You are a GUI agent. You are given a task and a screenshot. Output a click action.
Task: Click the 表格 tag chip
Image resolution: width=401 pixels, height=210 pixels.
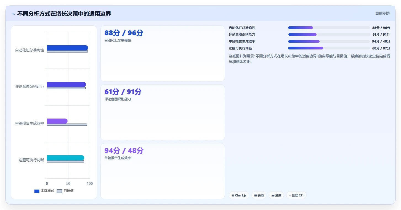259,195
